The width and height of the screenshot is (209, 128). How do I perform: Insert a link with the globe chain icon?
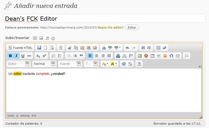[x=118, y=56]
